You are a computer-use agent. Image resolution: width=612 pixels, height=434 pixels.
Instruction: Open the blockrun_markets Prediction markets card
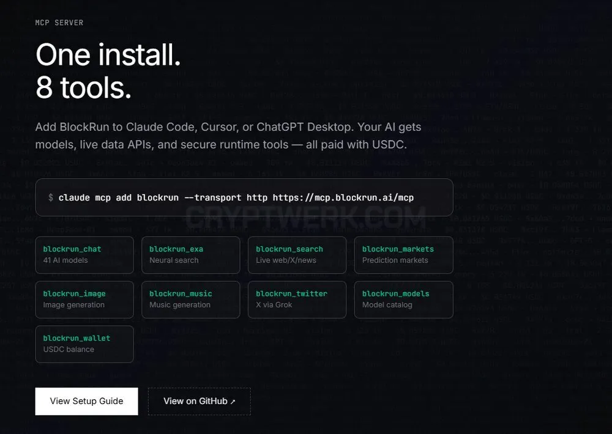(403, 255)
